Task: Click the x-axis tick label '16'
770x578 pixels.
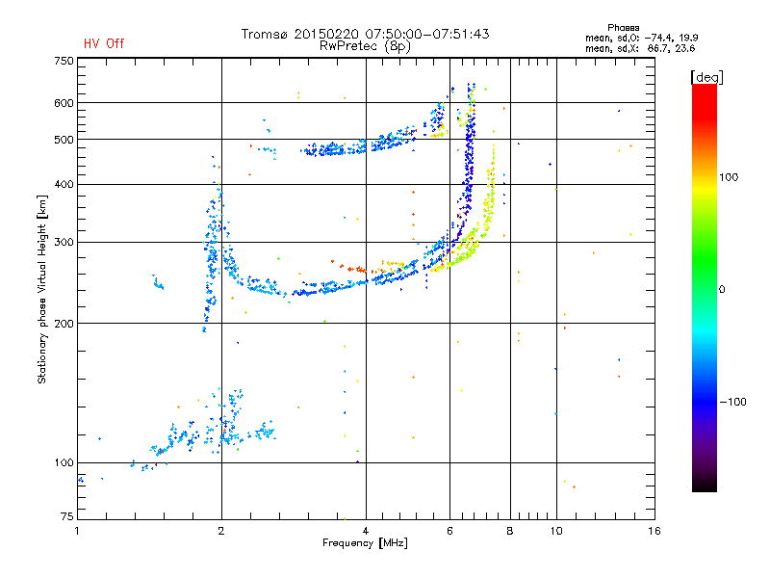Action: [654, 531]
